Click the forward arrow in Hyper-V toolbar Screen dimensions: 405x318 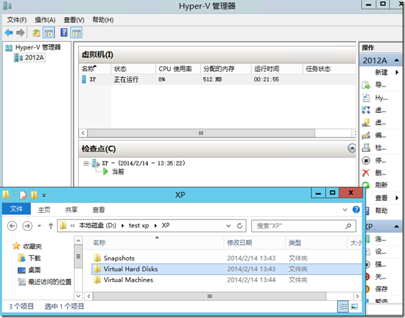tap(20, 33)
